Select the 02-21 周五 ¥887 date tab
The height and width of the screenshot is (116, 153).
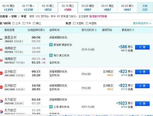[107, 8]
